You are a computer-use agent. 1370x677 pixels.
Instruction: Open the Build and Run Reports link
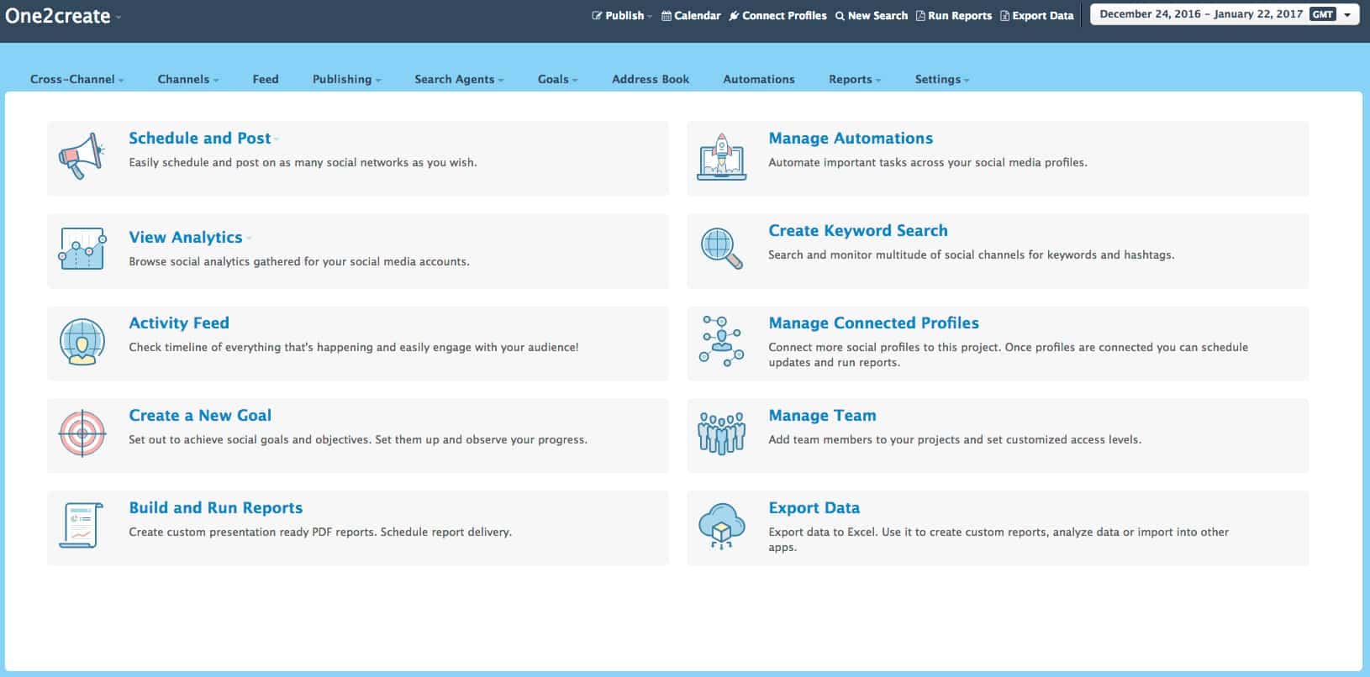click(x=216, y=507)
